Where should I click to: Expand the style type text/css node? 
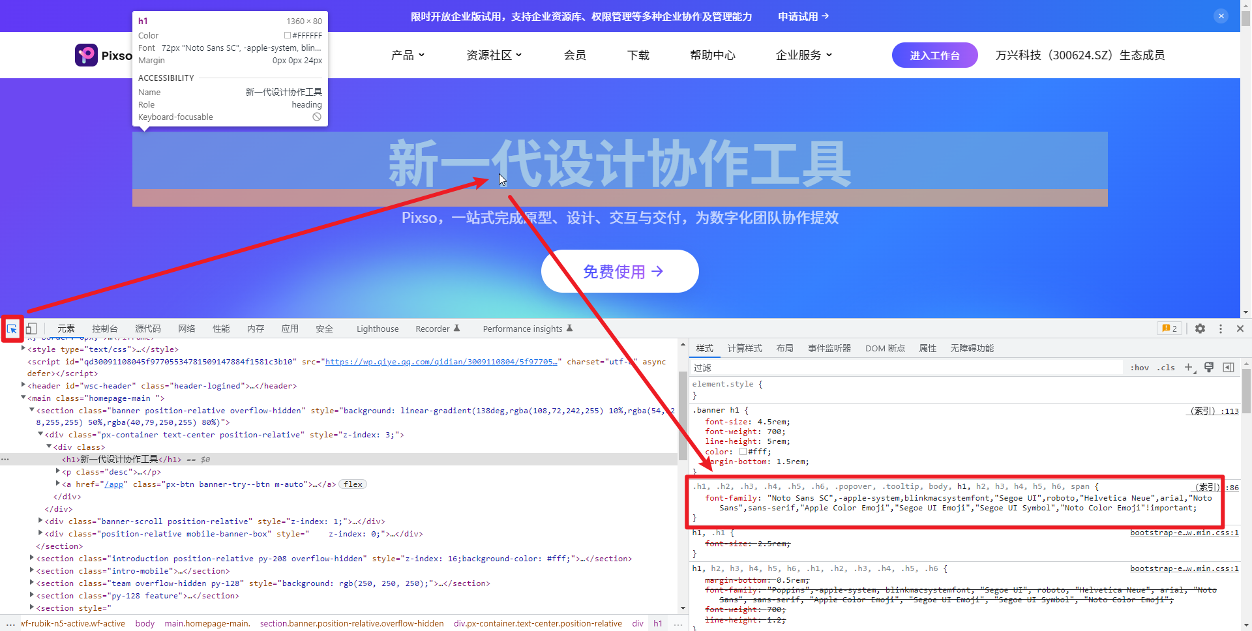[23, 349]
